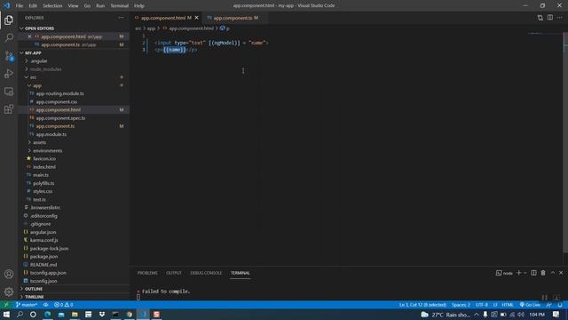
Task: Open Remote Explorer view in activity bar
Action: click(9, 92)
